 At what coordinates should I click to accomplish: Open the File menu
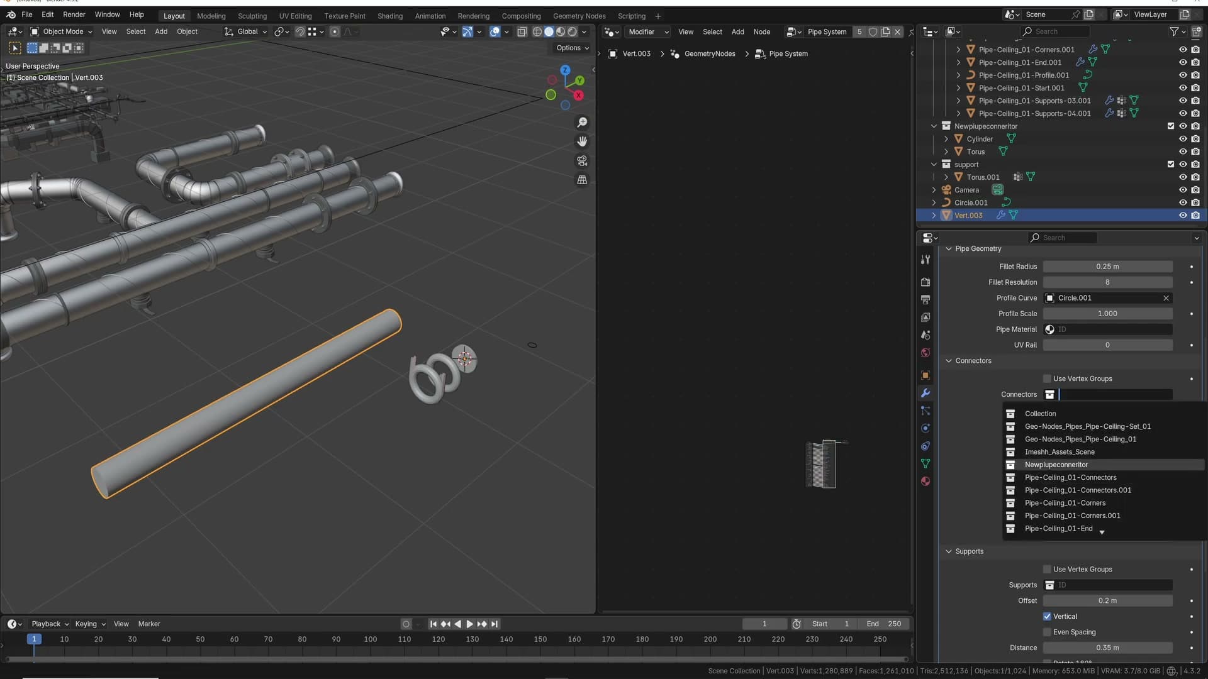pos(27,14)
